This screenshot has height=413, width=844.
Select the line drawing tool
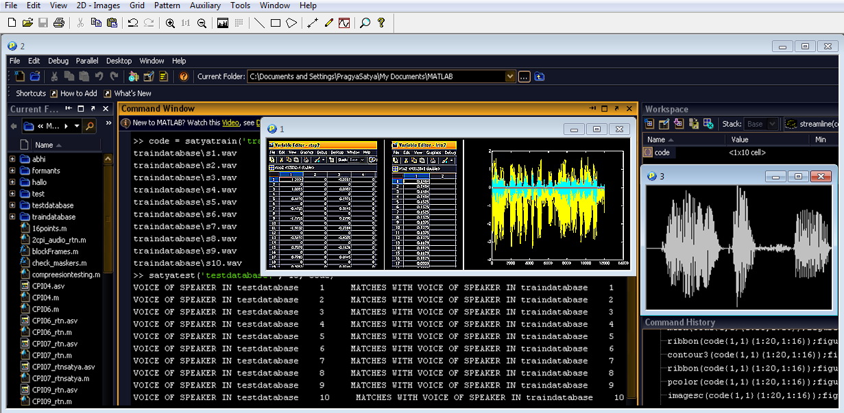259,23
